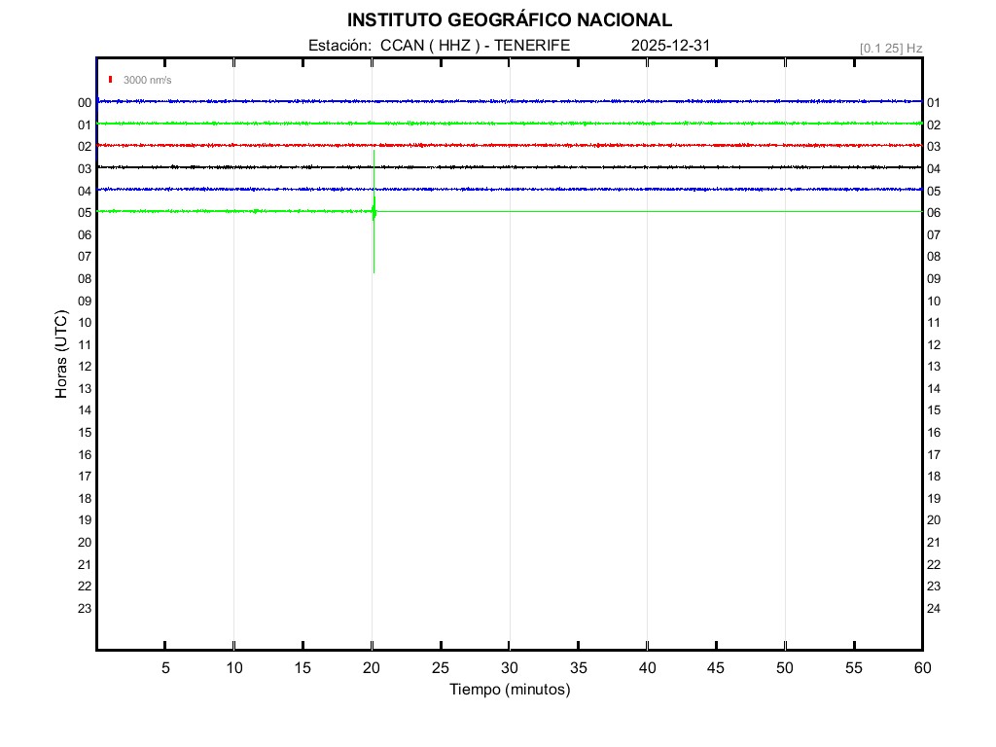Screen dimensions: 996x747
Task: Click the title INSTITUTO GEOGRÁFICO NACIONAL
Action: (509, 20)
